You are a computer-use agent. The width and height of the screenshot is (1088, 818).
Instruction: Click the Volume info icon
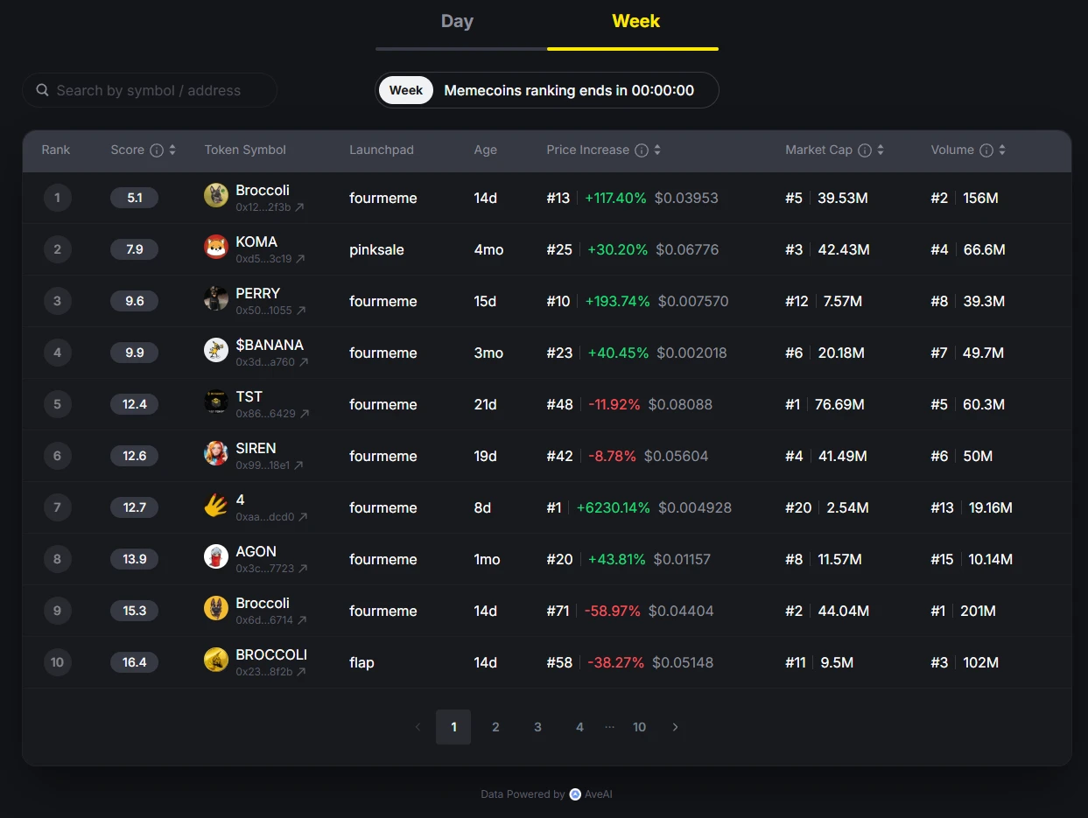pyautogui.click(x=986, y=150)
